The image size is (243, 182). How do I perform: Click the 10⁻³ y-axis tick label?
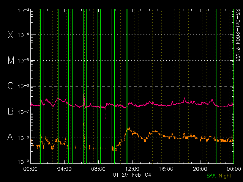pos(24,10)
